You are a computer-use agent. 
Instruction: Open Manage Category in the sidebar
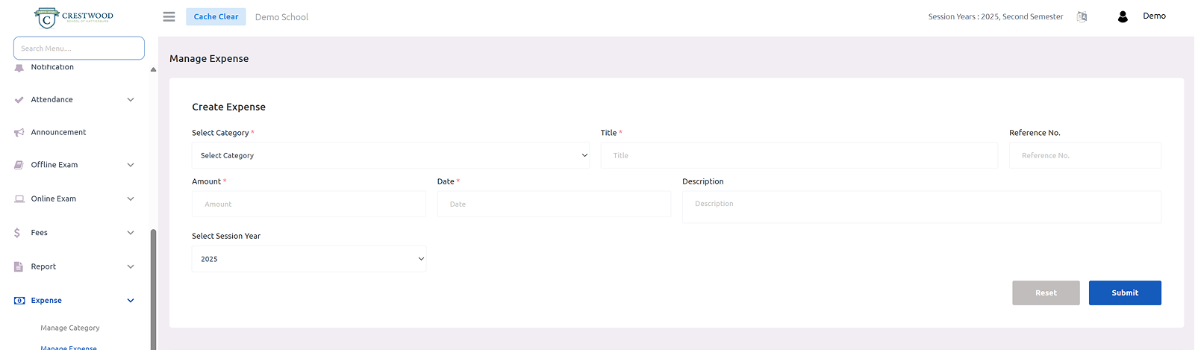coord(69,328)
